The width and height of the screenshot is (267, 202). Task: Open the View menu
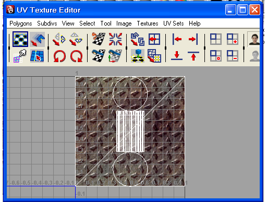(68, 23)
